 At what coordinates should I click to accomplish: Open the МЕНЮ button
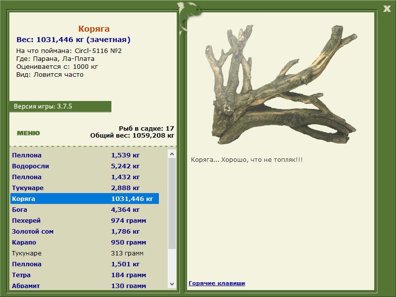28,133
